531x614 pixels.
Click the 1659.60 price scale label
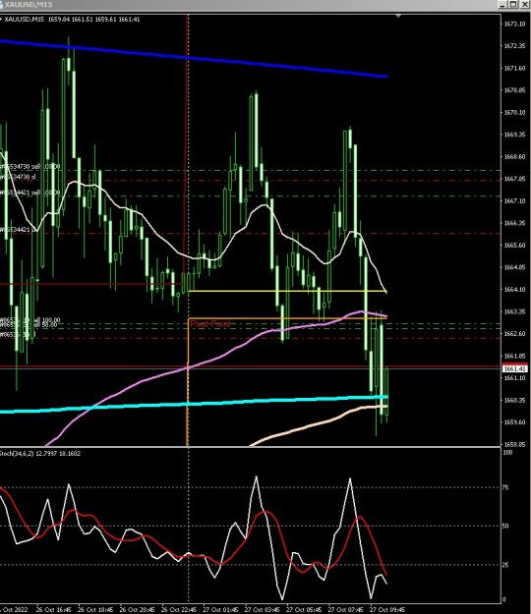(x=514, y=422)
